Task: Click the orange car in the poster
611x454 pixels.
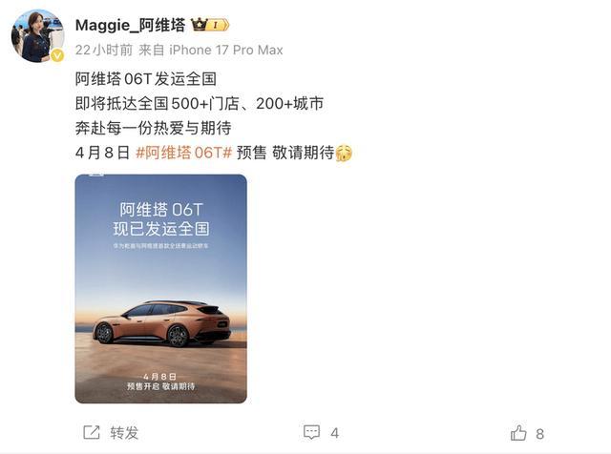Action: 162,323
